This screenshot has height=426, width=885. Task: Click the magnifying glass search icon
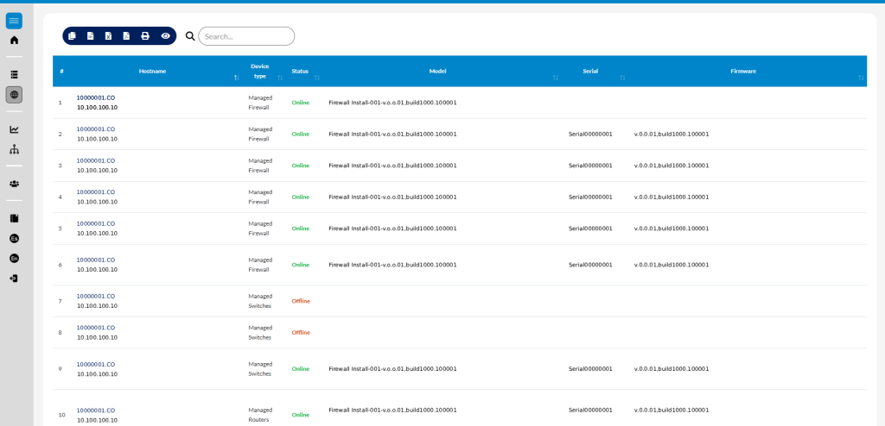point(190,36)
